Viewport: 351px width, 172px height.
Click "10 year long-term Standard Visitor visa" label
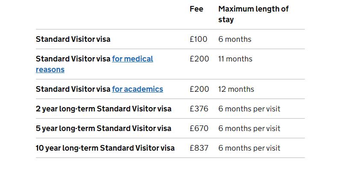pos(105,148)
